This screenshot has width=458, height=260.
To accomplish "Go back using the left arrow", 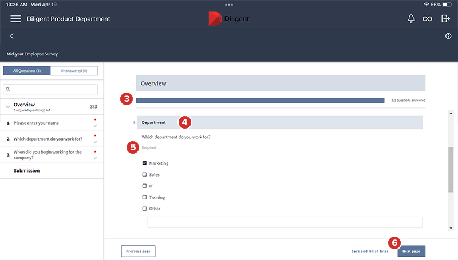I will [12, 36].
